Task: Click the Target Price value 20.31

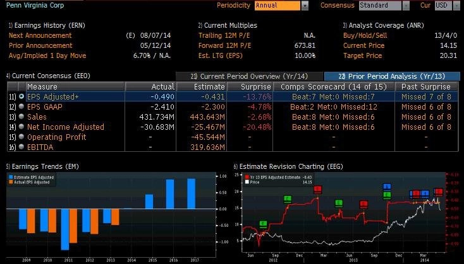Action: pos(448,55)
